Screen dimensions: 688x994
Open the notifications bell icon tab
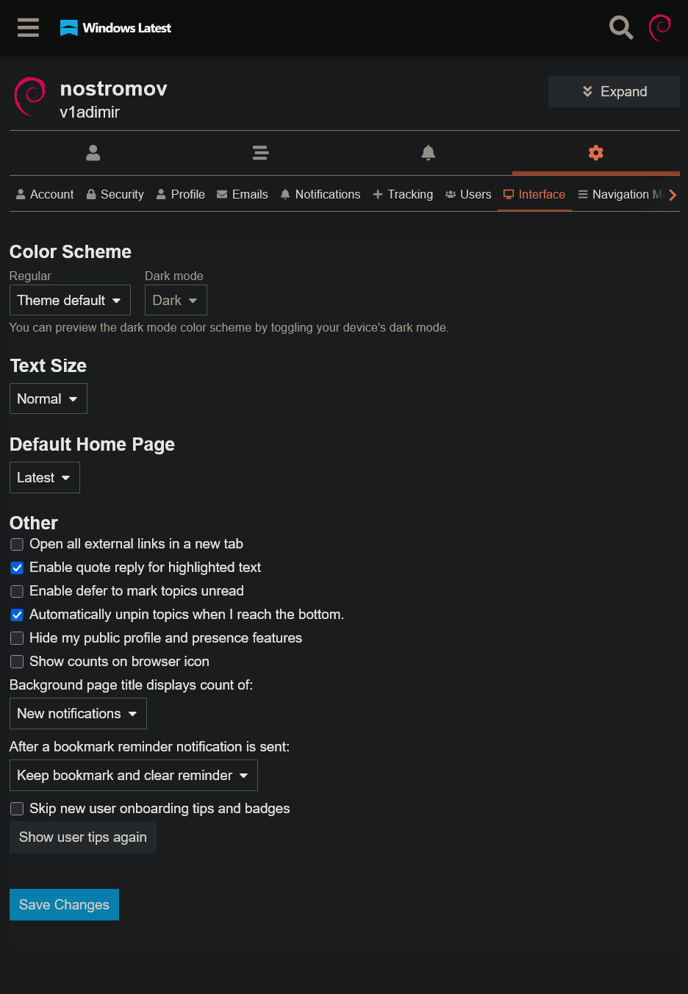point(429,153)
